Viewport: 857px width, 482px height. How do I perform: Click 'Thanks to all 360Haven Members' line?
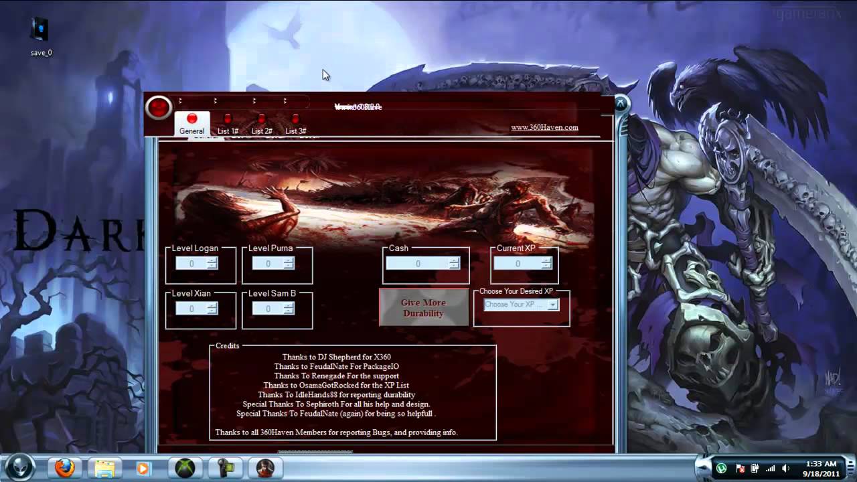point(336,432)
